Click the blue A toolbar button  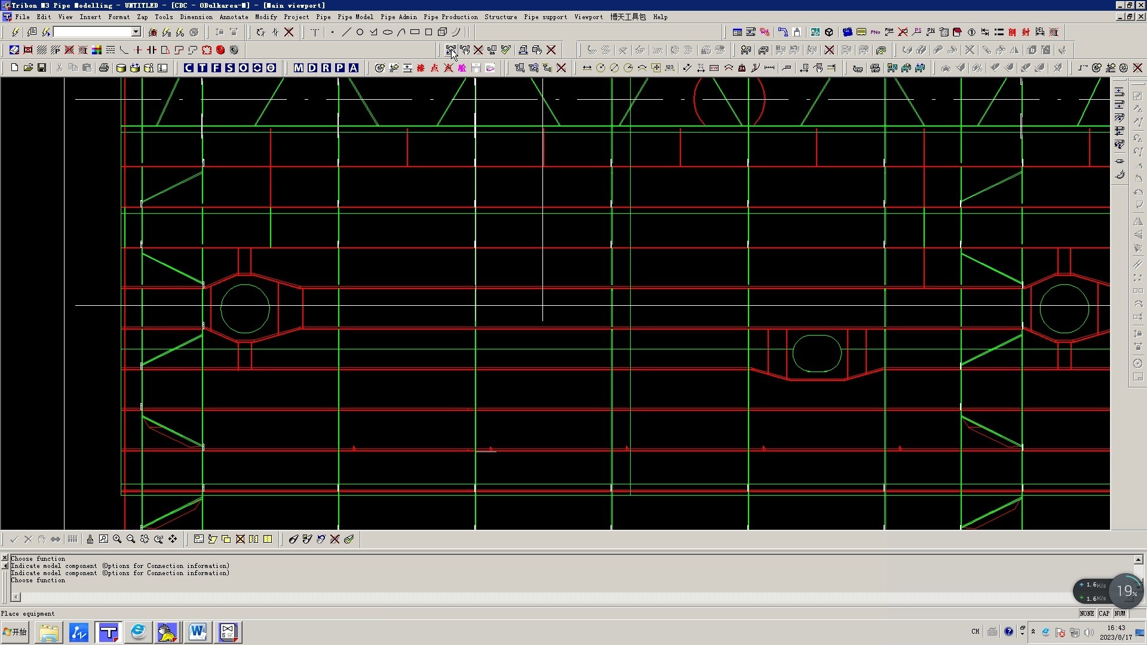click(x=354, y=68)
